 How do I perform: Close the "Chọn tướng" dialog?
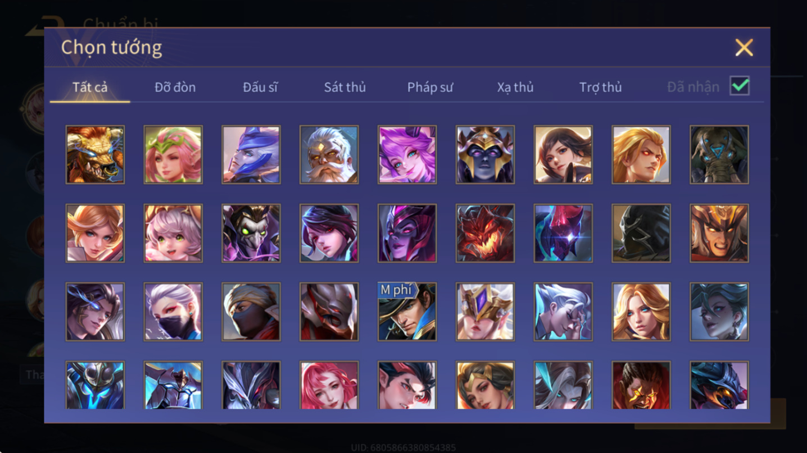744,48
